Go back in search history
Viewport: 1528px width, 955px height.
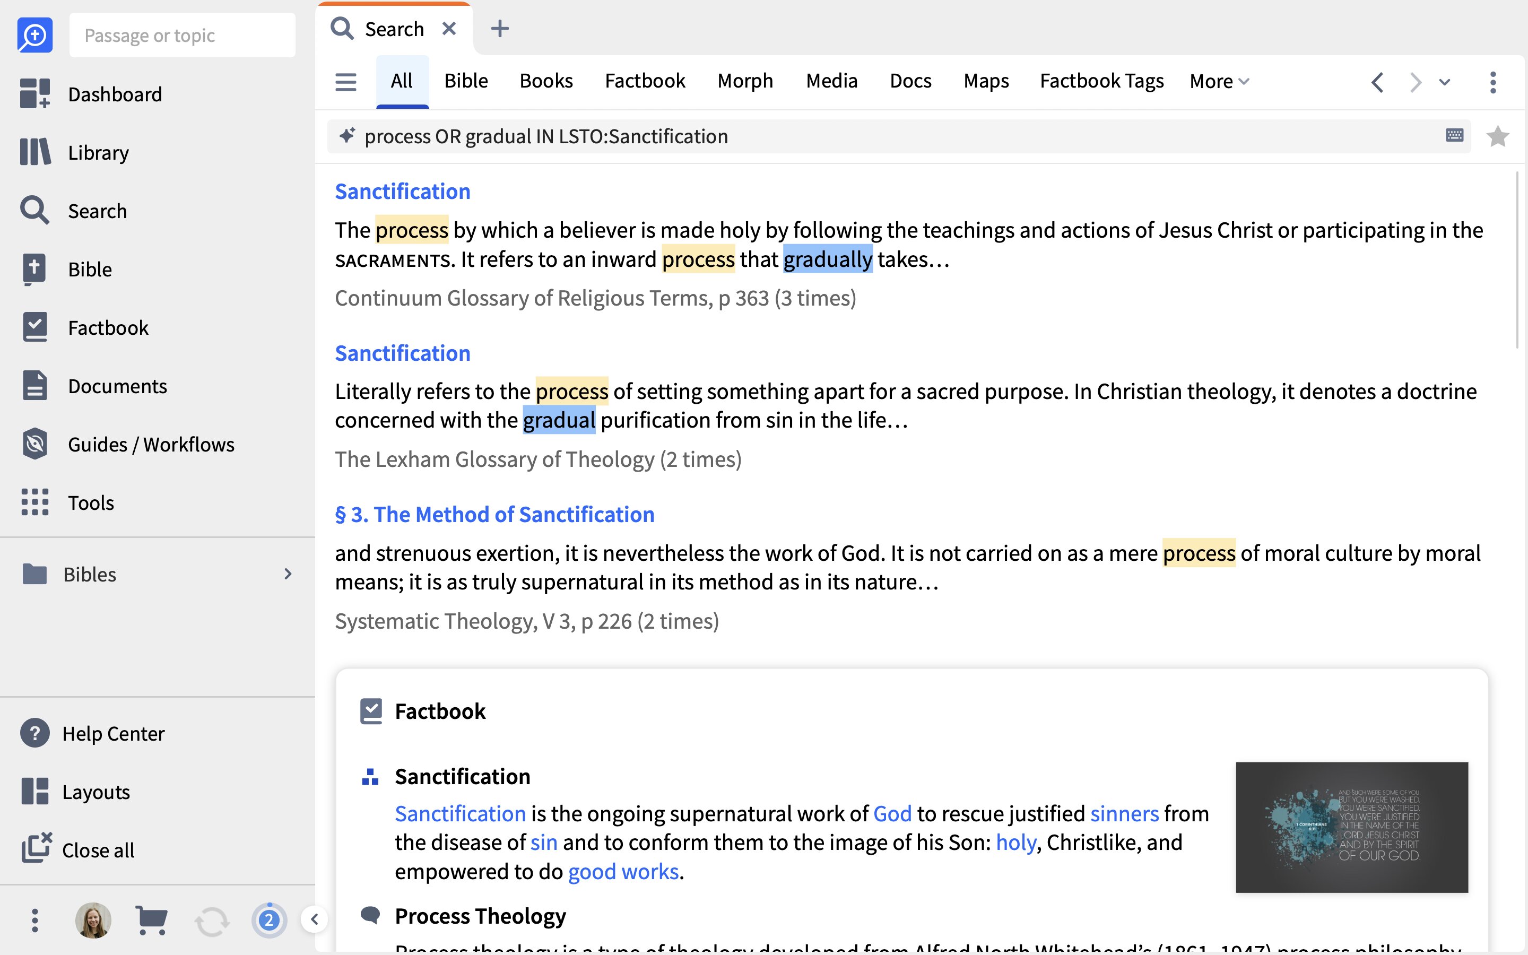click(1377, 82)
